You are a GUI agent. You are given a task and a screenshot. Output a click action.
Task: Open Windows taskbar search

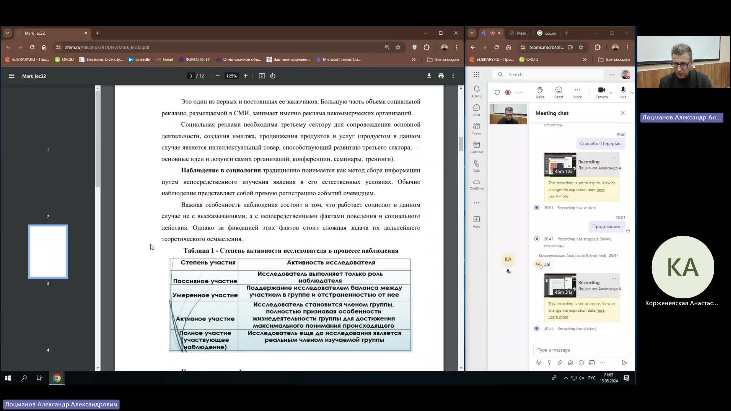(24, 378)
